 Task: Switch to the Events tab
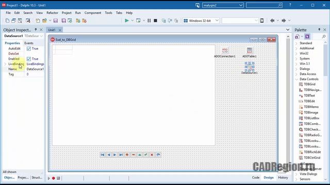(x=29, y=43)
